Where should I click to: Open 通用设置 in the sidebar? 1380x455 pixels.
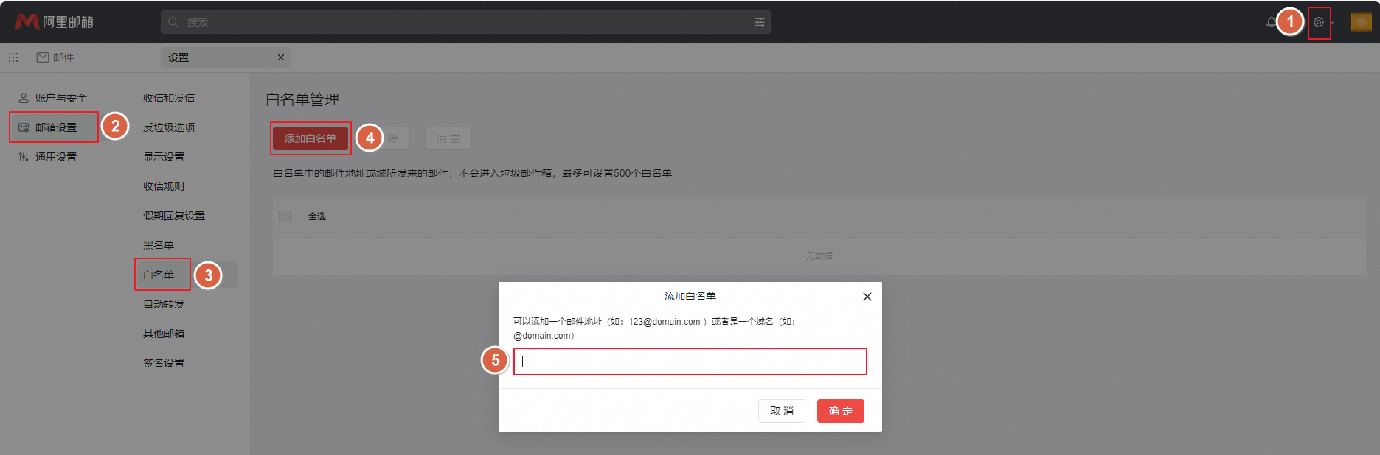pyautogui.click(x=55, y=157)
